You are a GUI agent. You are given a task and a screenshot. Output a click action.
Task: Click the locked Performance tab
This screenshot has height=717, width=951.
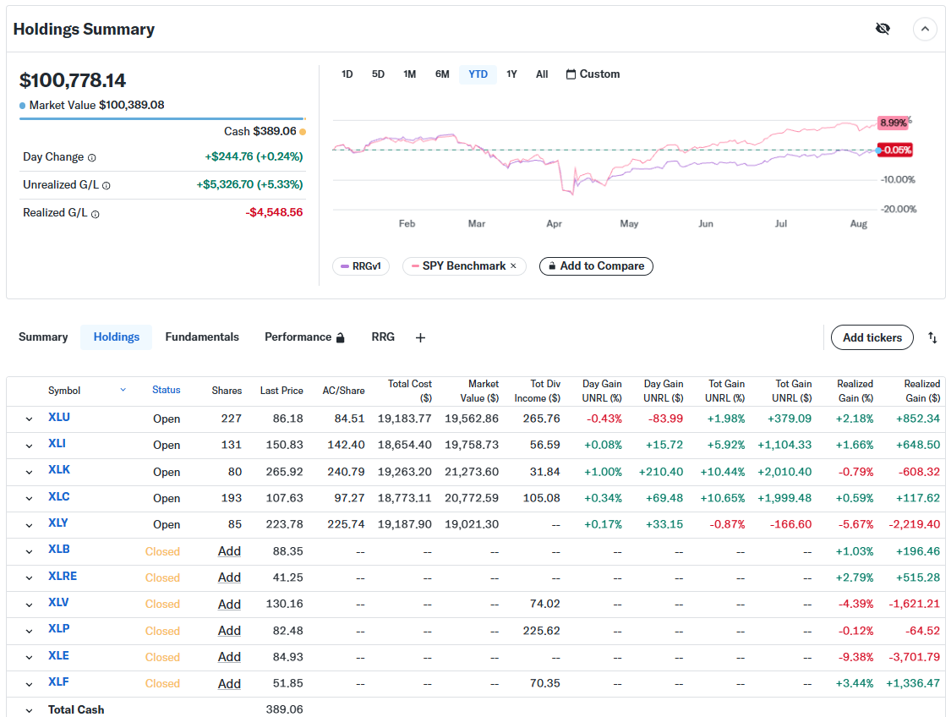304,337
